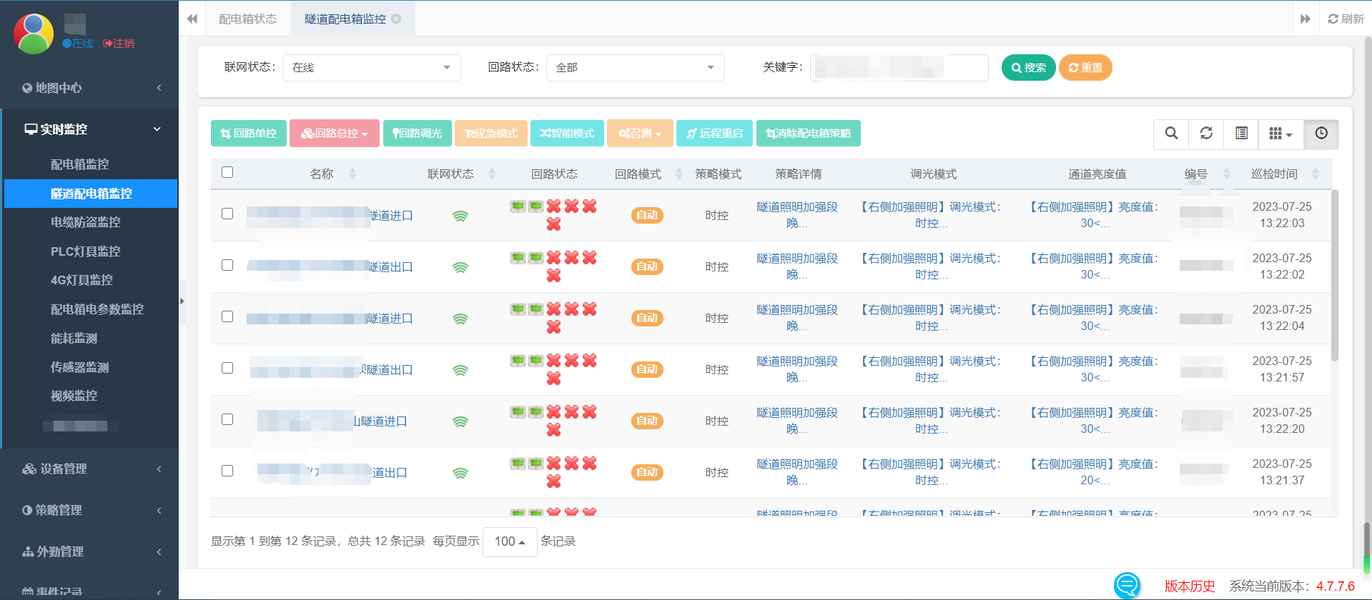Click the table search magnifier icon
Screen dimensions: 1372x600
click(1171, 134)
